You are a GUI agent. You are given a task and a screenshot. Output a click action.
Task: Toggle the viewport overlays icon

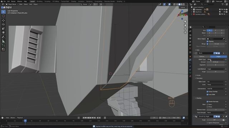point(170,4)
